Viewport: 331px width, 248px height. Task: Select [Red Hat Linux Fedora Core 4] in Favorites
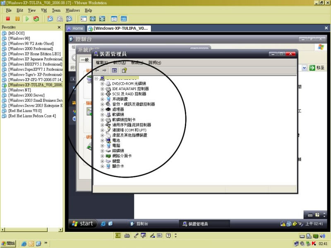pos(32,116)
